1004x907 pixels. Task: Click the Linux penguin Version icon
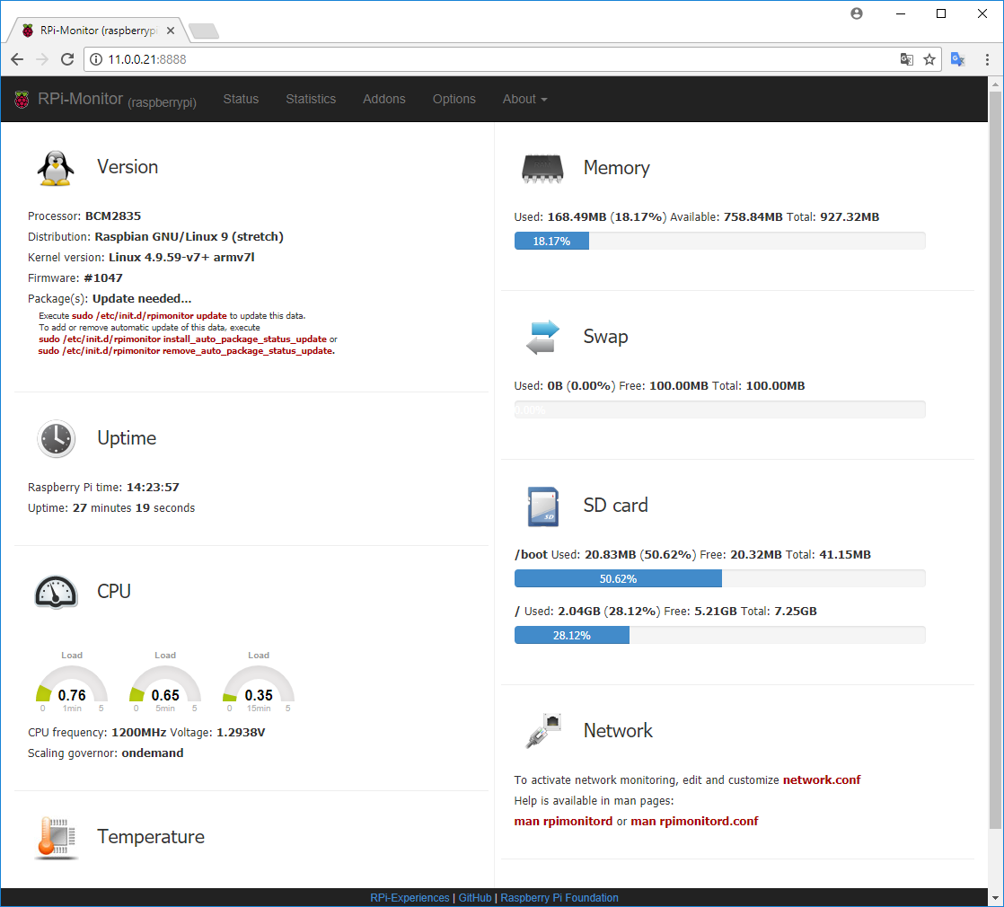[x=56, y=168]
